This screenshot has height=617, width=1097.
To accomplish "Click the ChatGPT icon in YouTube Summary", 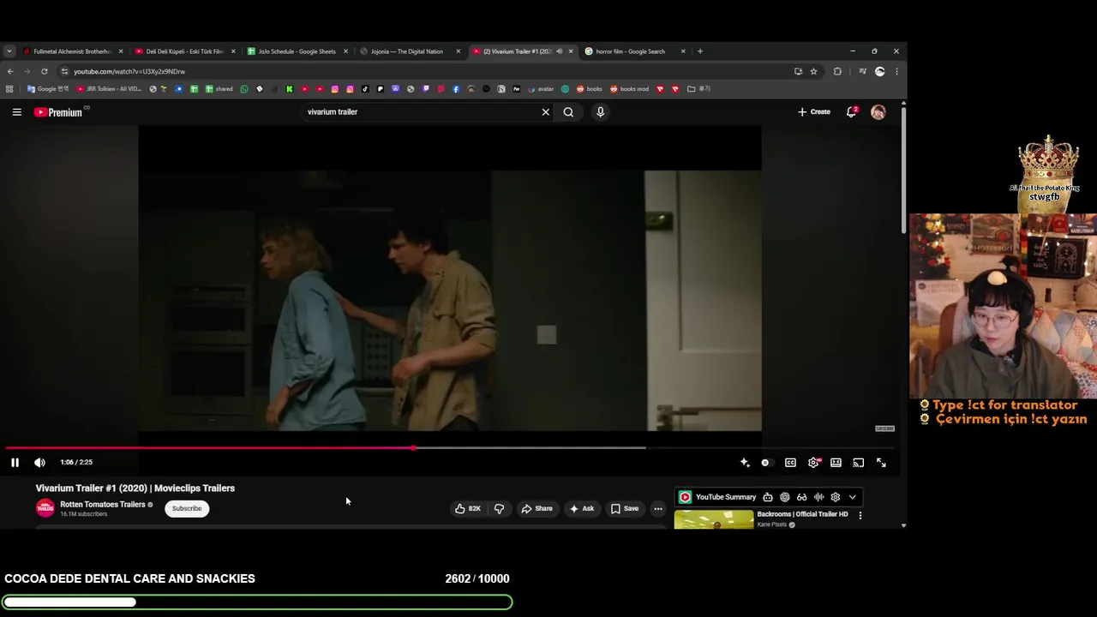I will coord(784,497).
